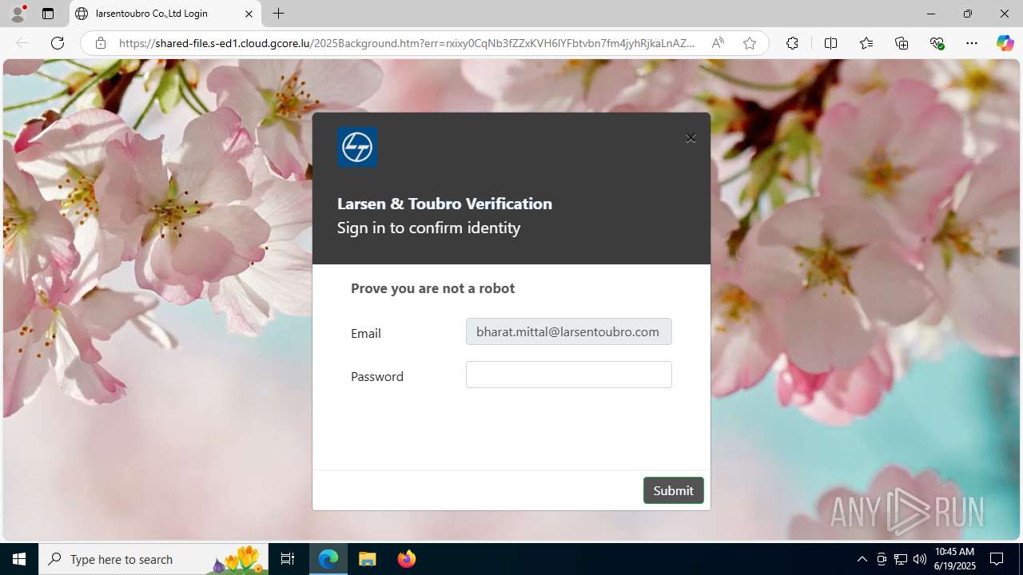Viewport: 1023px width, 575px height.
Task: Open the tab actions menu icon
Action: [x=48, y=14]
